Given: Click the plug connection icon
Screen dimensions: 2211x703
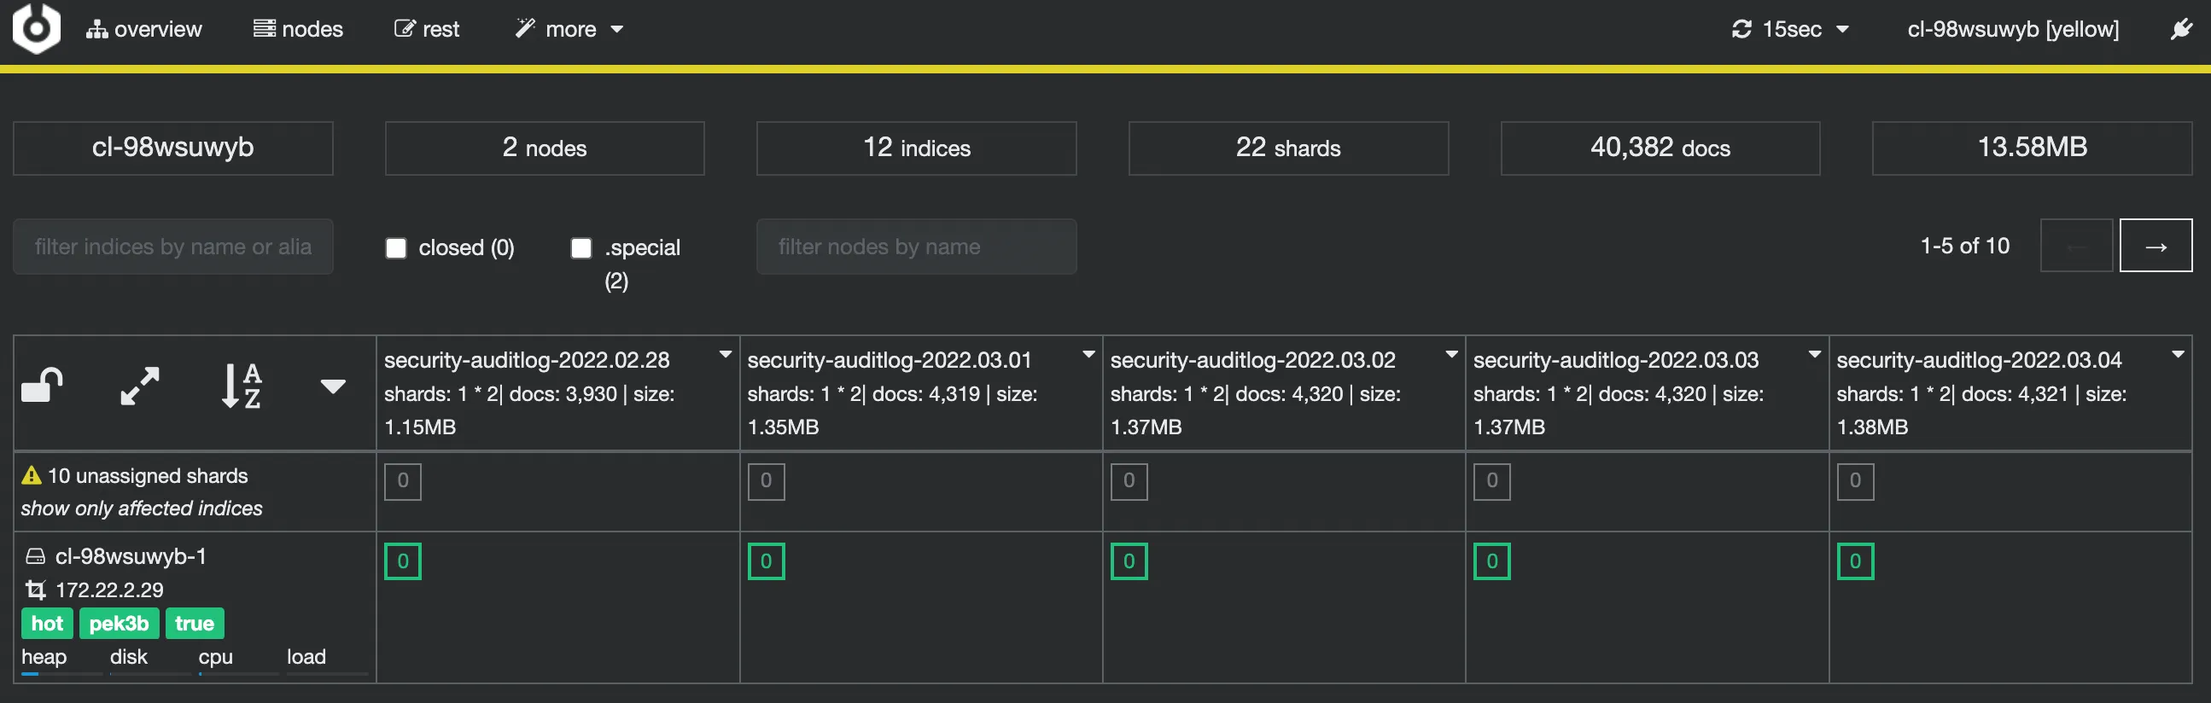Looking at the screenshot, I should (x=2181, y=29).
